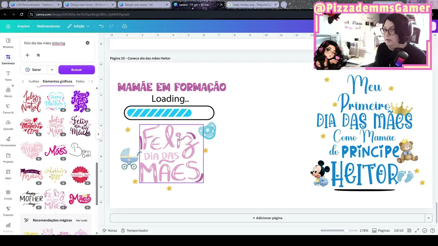438x246 pixels.
Task: Click Ver tudo in Recomendações mágicas
Action: 81,220
